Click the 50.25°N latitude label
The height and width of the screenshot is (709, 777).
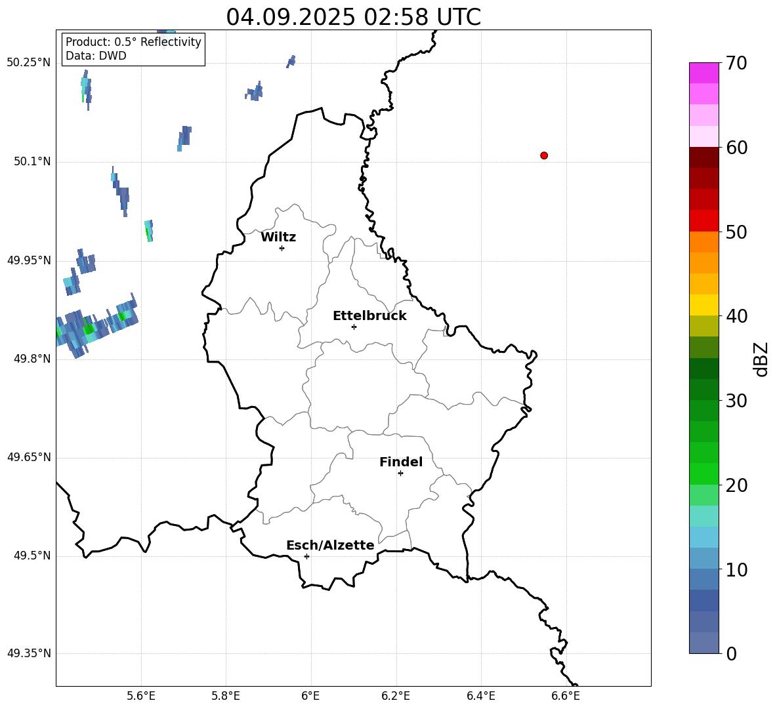coord(29,63)
